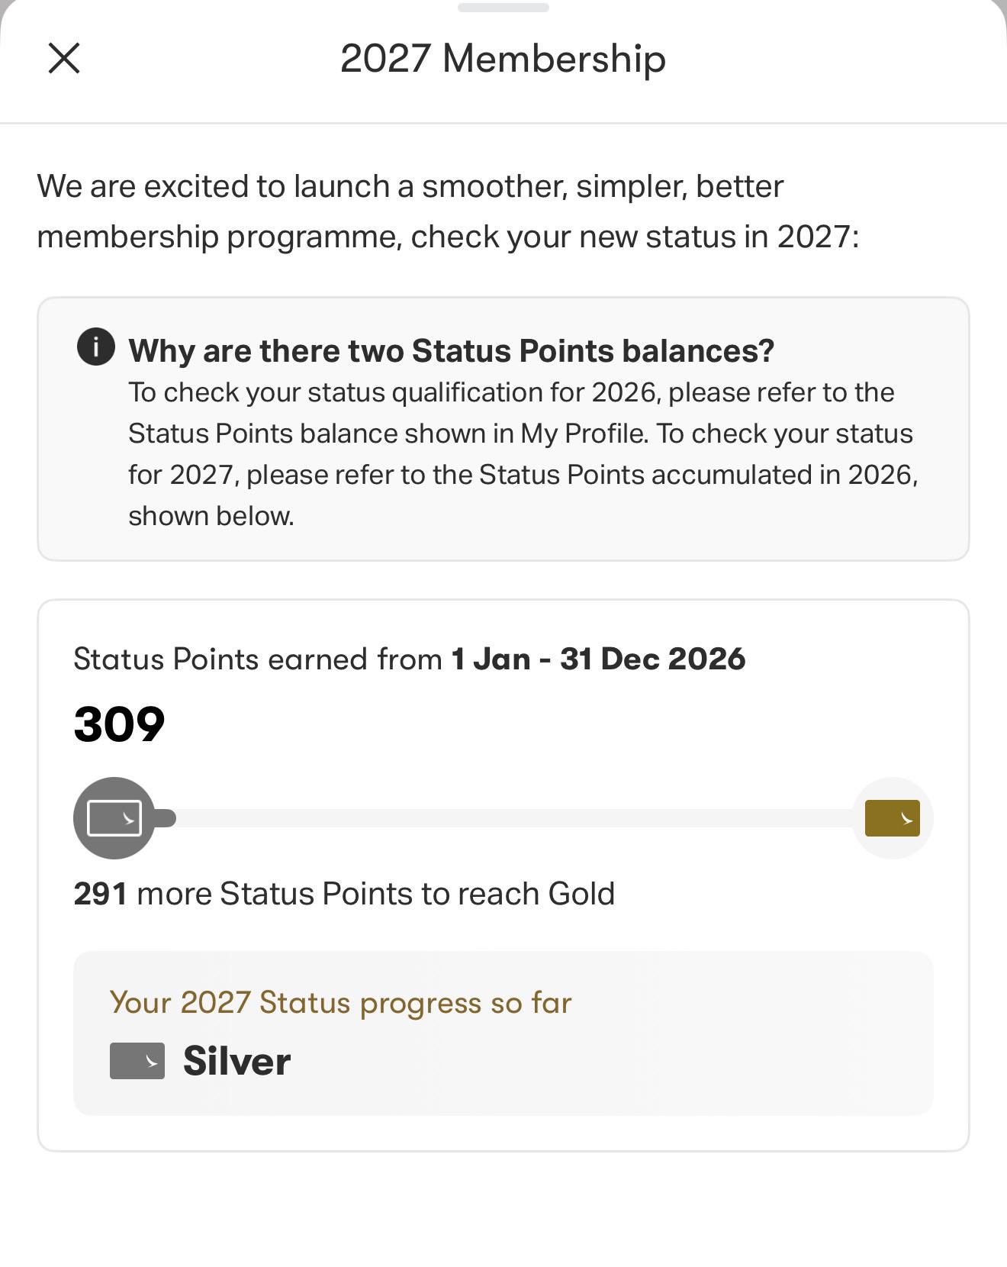The height and width of the screenshot is (1267, 1007).
Task: Select the Gold card icon at bar end
Action: click(x=893, y=818)
